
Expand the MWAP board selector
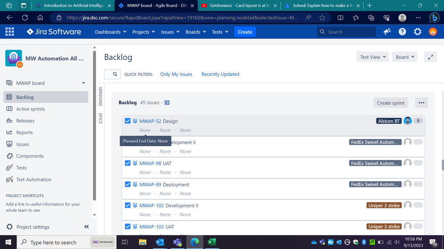(46, 83)
